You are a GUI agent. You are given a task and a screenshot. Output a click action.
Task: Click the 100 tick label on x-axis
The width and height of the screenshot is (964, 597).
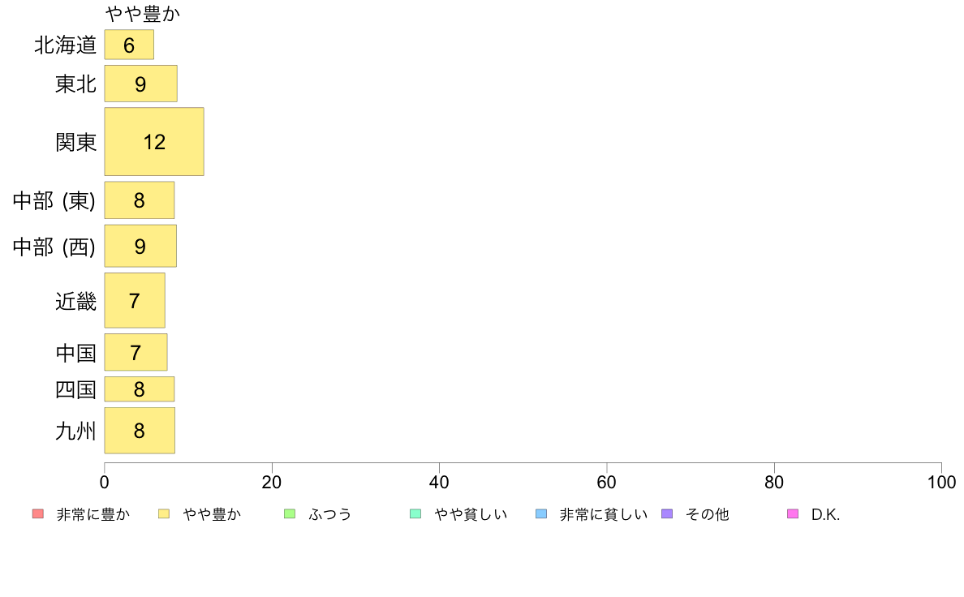coord(941,483)
